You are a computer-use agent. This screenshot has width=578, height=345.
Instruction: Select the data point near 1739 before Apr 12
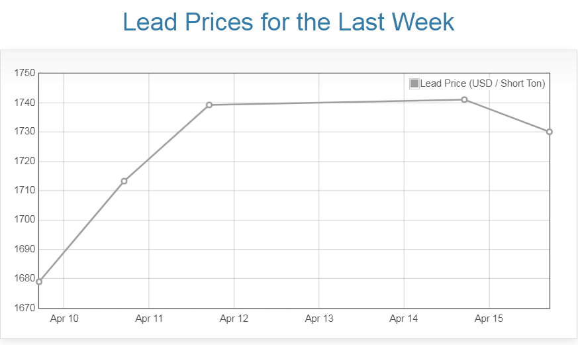[209, 105]
